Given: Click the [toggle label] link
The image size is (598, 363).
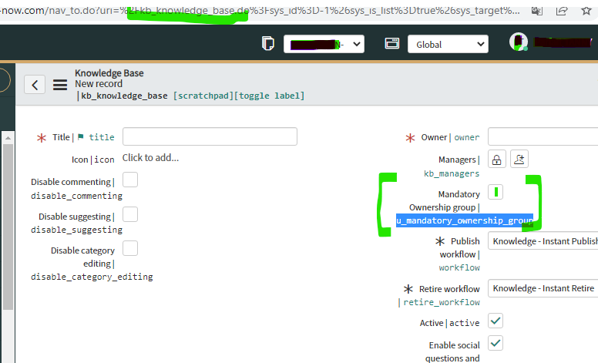Looking at the screenshot, I should pyautogui.click(x=269, y=96).
